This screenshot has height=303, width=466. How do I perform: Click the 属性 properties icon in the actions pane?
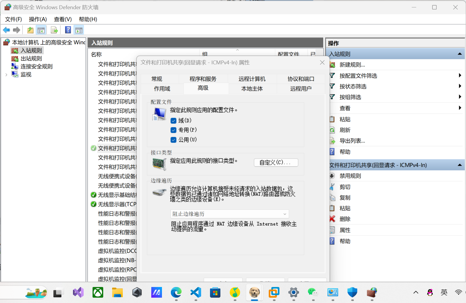[333, 230]
